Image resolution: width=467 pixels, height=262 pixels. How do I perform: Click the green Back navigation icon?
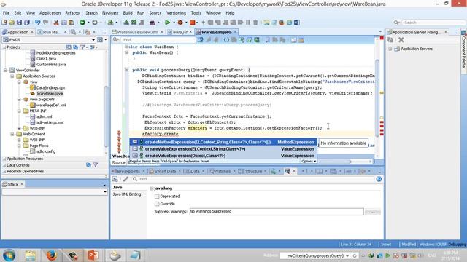tap(82, 23)
